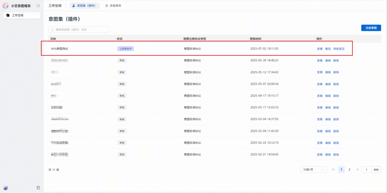
Task: Click 撤回 for 华为意图测试
Action: pyautogui.click(x=328, y=49)
